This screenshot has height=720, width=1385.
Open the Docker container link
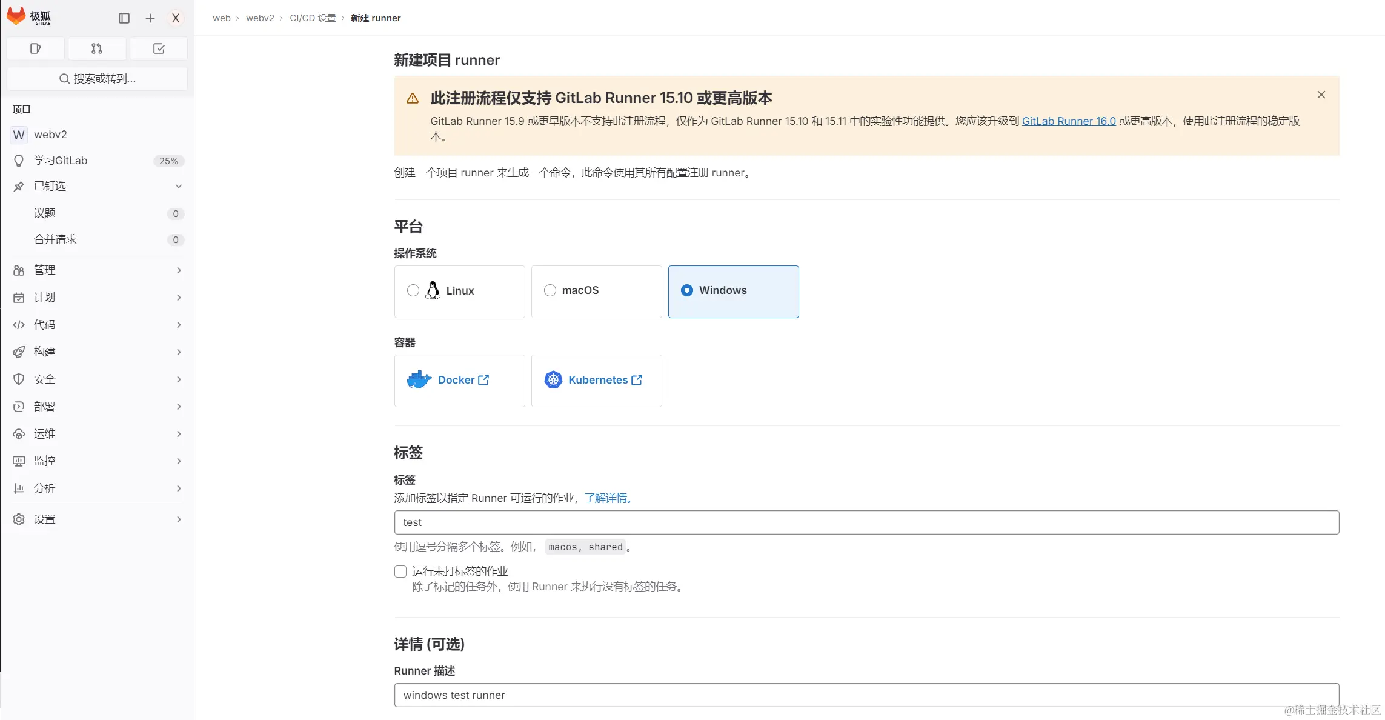(x=456, y=380)
